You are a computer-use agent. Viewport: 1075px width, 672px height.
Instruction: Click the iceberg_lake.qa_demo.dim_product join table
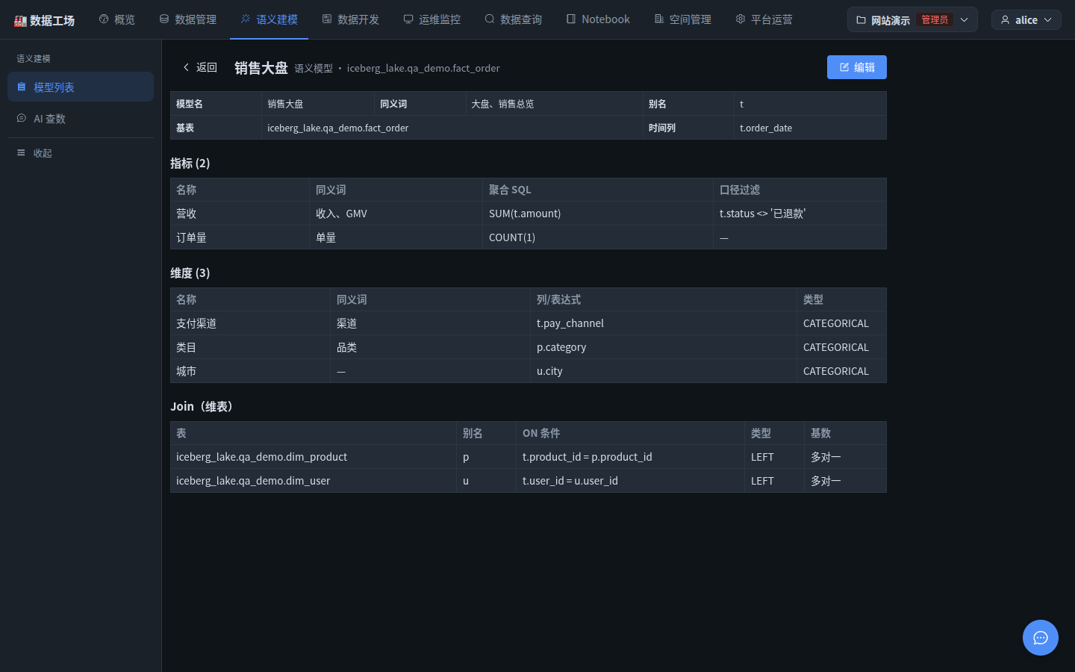click(262, 457)
